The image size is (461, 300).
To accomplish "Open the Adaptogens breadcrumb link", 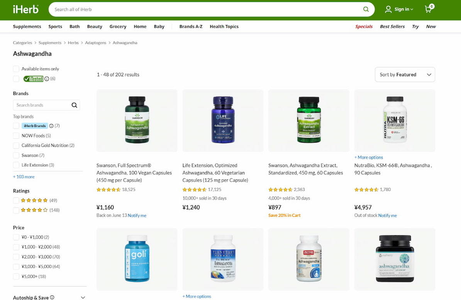I will (95, 43).
